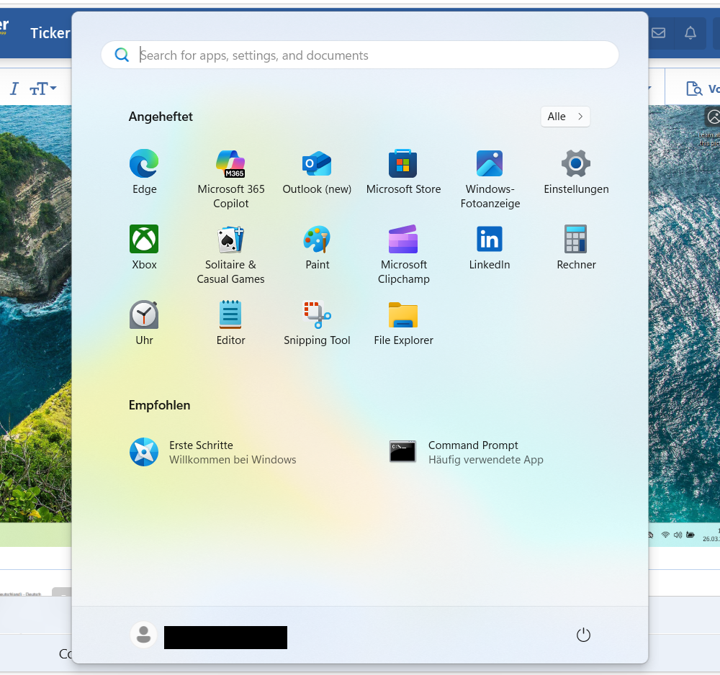Launch Windows-Fotoanzeige app
720x675 pixels.
(x=490, y=179)
